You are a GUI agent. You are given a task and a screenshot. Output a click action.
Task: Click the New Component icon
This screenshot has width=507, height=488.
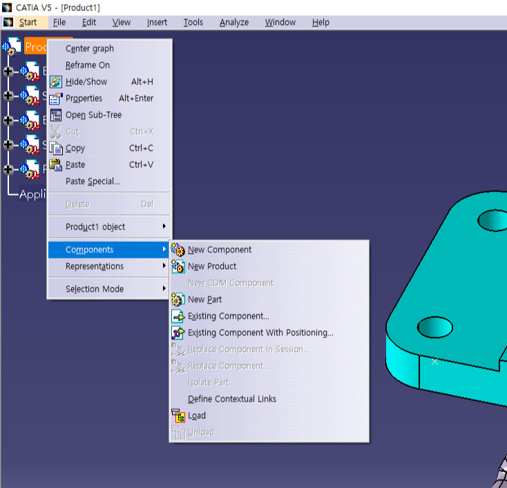(178, 250)
